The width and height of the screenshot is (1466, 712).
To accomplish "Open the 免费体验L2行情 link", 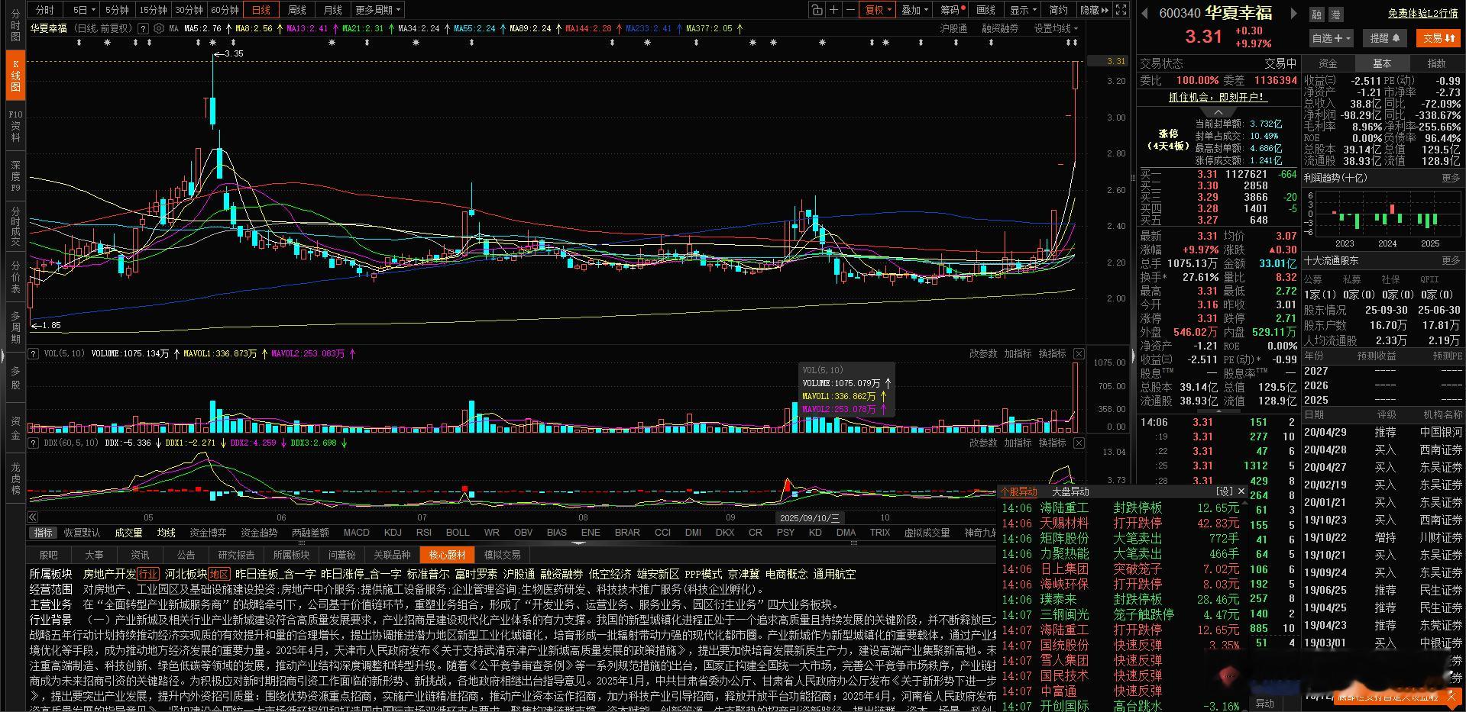I will (1422, 14).
